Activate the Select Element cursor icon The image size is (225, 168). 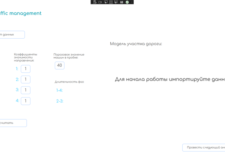click(x=106, y=2)
